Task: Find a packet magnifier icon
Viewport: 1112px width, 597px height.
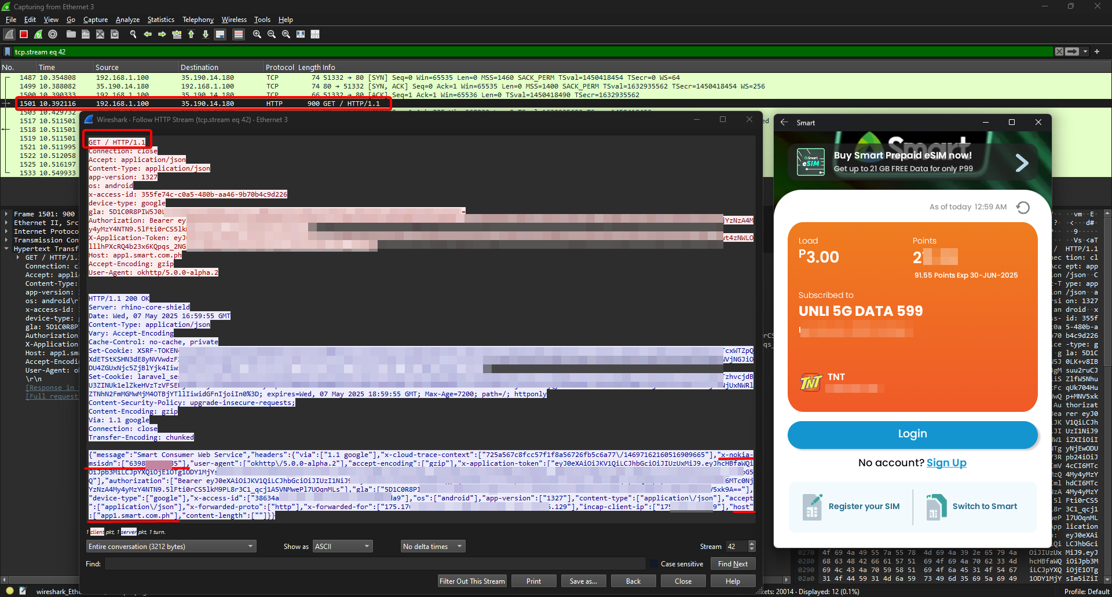Action: pos(133,34)
